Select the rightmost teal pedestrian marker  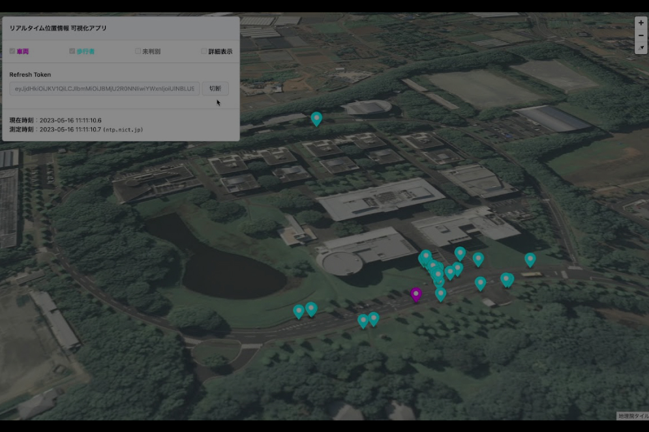pyautogui.click(x=530, y=259)
